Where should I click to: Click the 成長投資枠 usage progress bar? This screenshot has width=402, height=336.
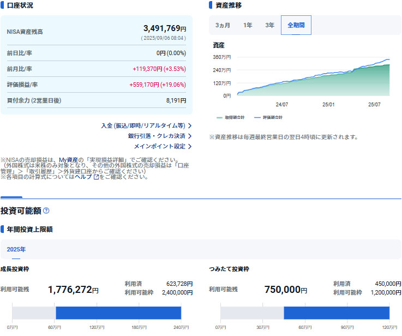tap(97, 313)
